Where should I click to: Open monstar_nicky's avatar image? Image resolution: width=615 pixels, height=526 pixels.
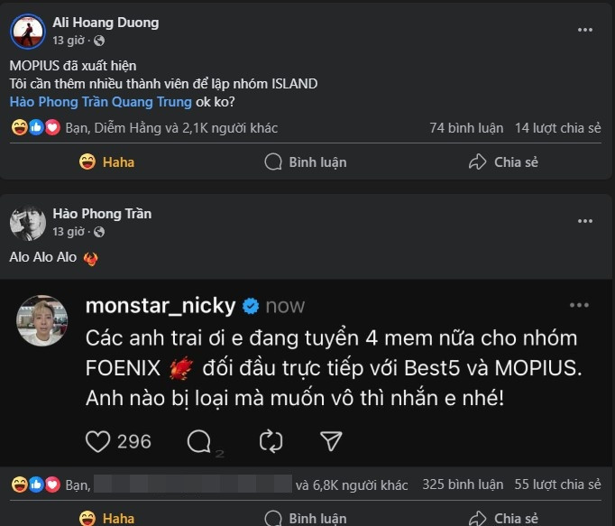pyautogui.click(x=41, y=320)
